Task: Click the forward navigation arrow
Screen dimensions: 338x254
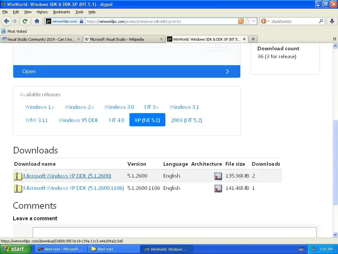Action: 15,21
